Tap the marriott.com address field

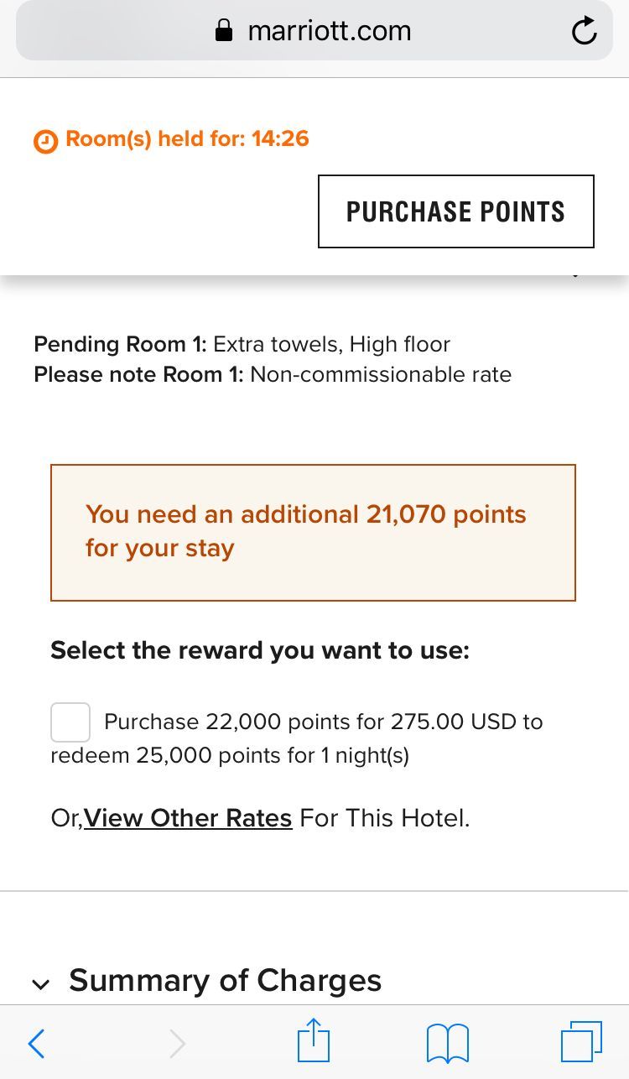pos(314,31)
